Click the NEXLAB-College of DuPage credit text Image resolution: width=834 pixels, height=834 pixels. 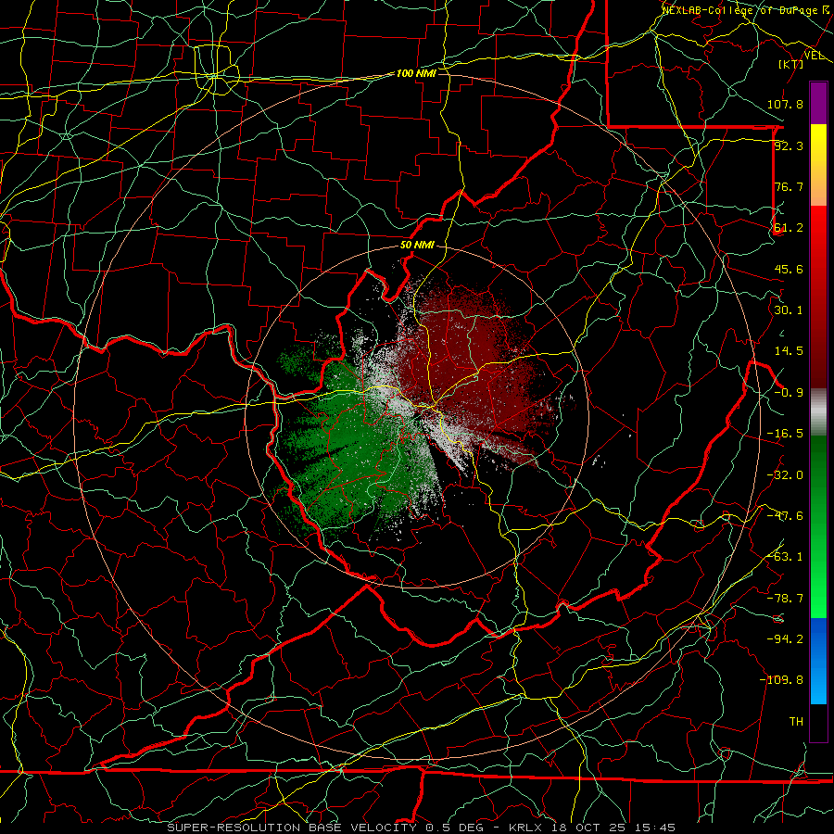(747, 10)
